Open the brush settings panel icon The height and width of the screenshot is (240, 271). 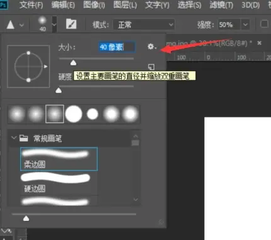pyautogui.click(x=71, y=24)
